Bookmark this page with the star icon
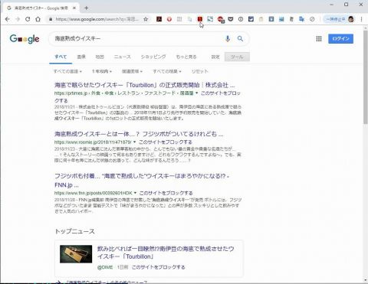Image resolution: width=368 pixels, height=284 pixels. (146, 19)
